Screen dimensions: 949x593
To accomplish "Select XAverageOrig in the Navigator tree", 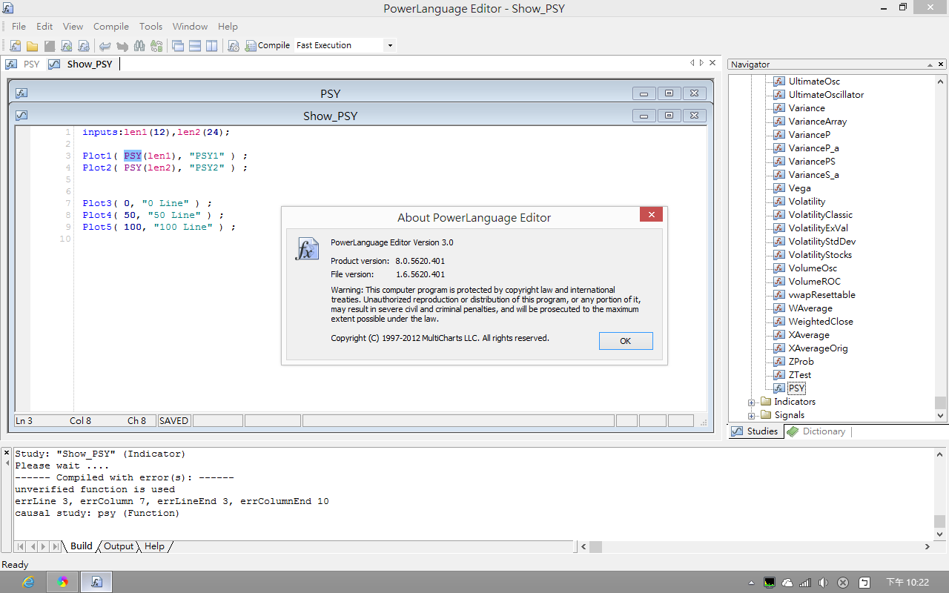I will (818, 348).
